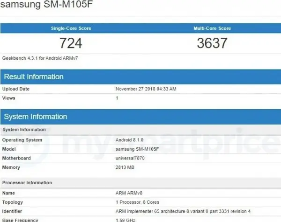281x222 pixels.
Task: Click the November 27 2018 04:33 AM value
Action: [x=146, y=89]
